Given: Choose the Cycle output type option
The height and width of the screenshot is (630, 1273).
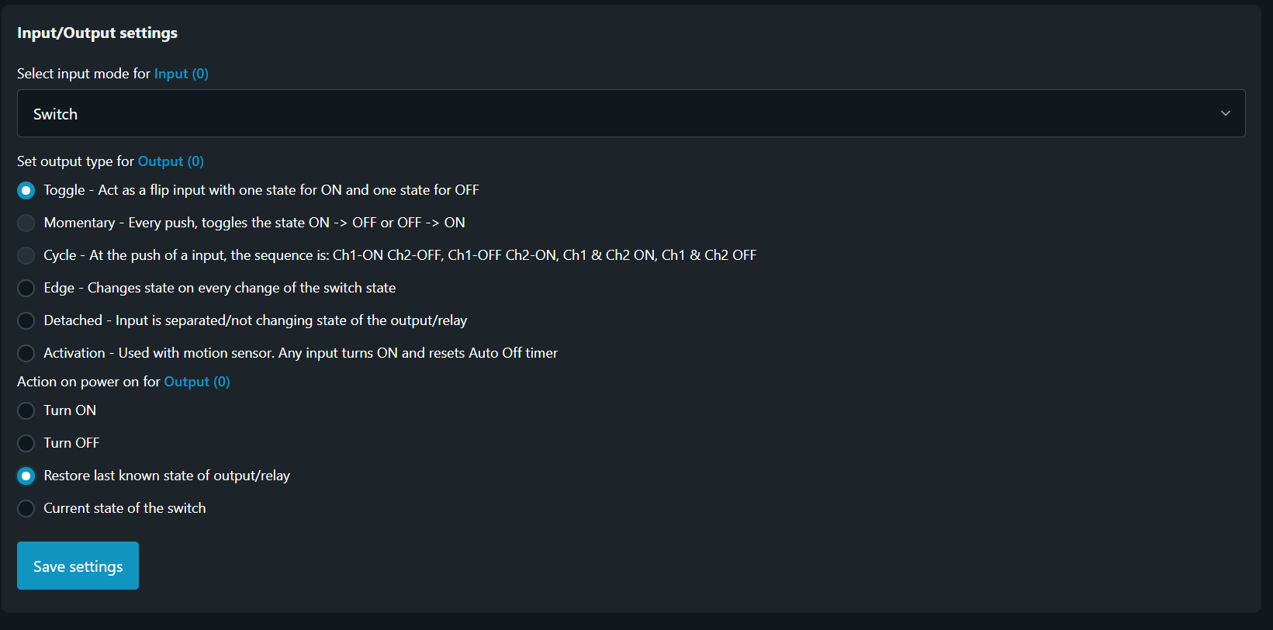Looking at the screenshot, I should click(x=26, y=255).
